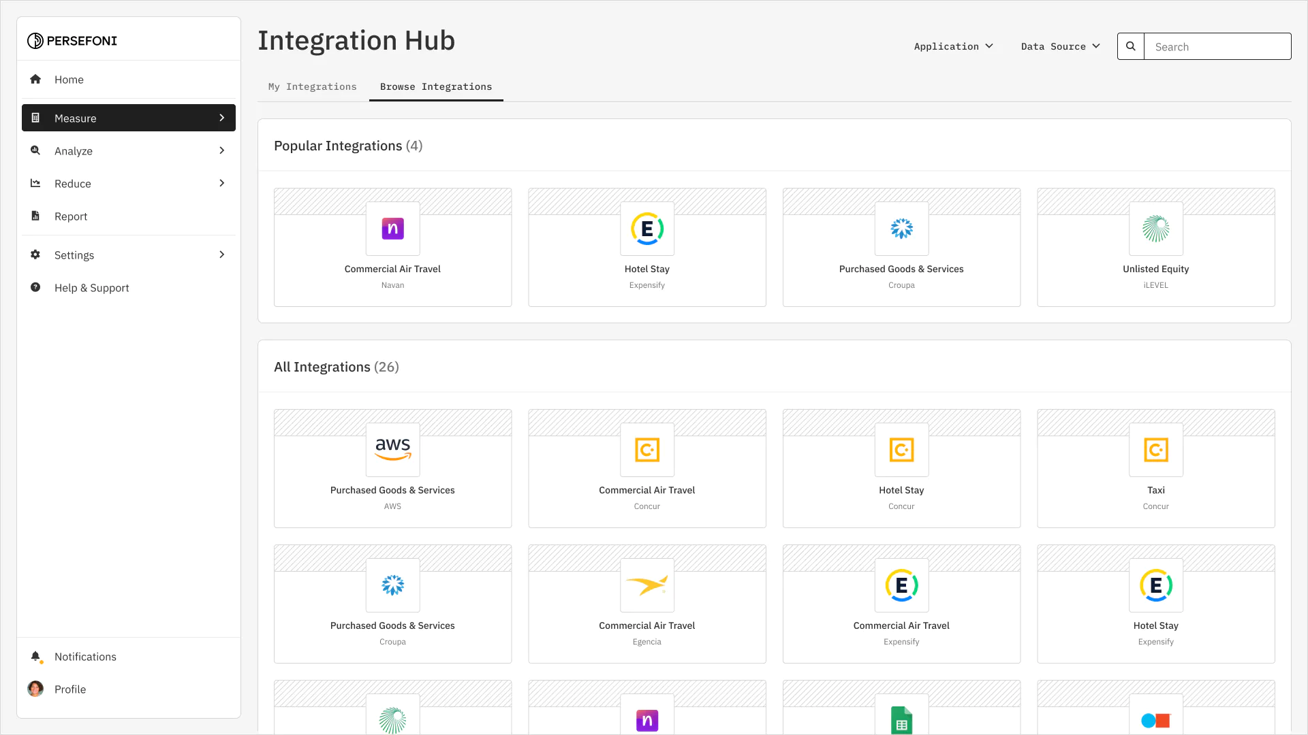The width and height of the screenshot is (1308, 735).
Task: Open the Reduce chart icon
Action: (x=36, y=183)
